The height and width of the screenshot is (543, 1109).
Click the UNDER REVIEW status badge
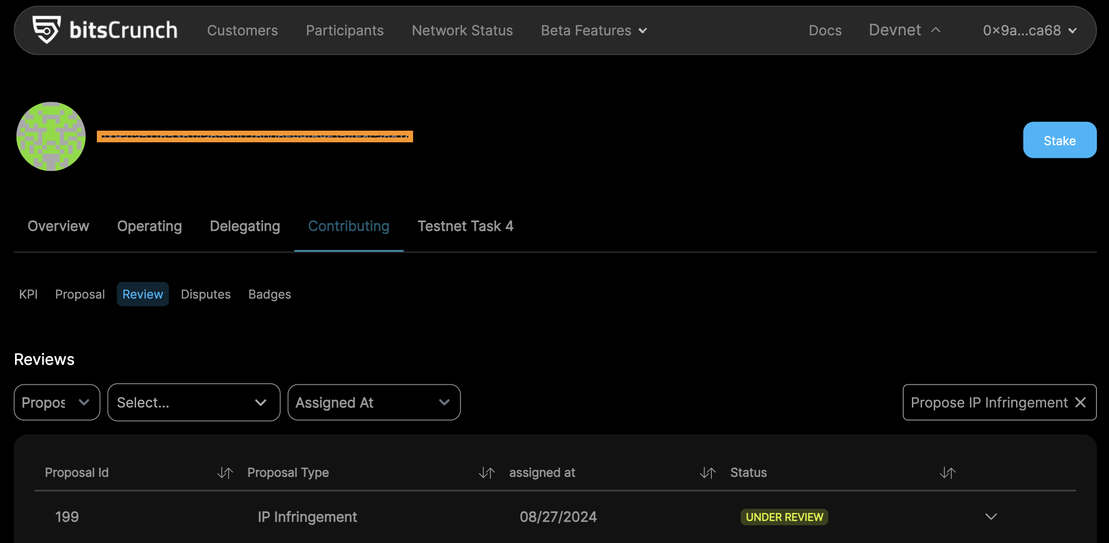(784, 517)
